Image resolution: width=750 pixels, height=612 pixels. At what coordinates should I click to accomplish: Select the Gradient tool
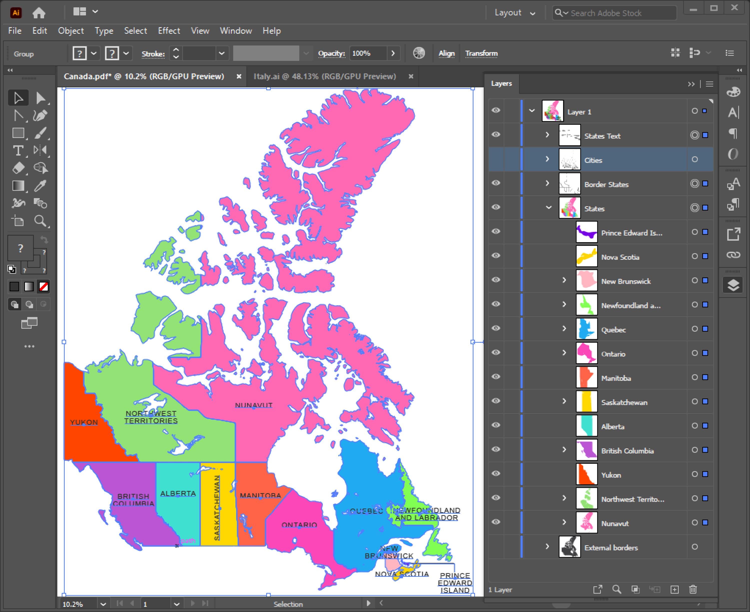point(18,186)
